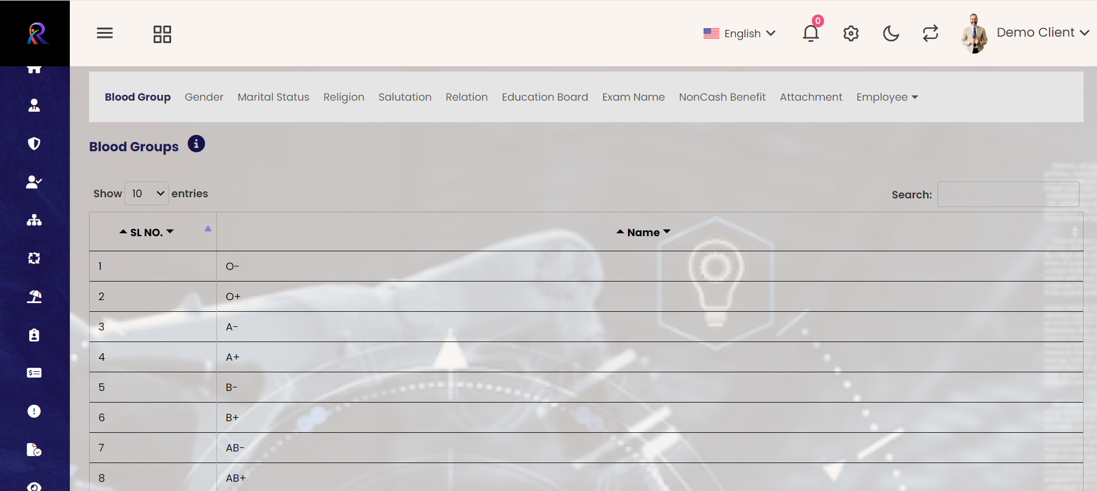Click the money bill sidebar icon

coord(34,373)
